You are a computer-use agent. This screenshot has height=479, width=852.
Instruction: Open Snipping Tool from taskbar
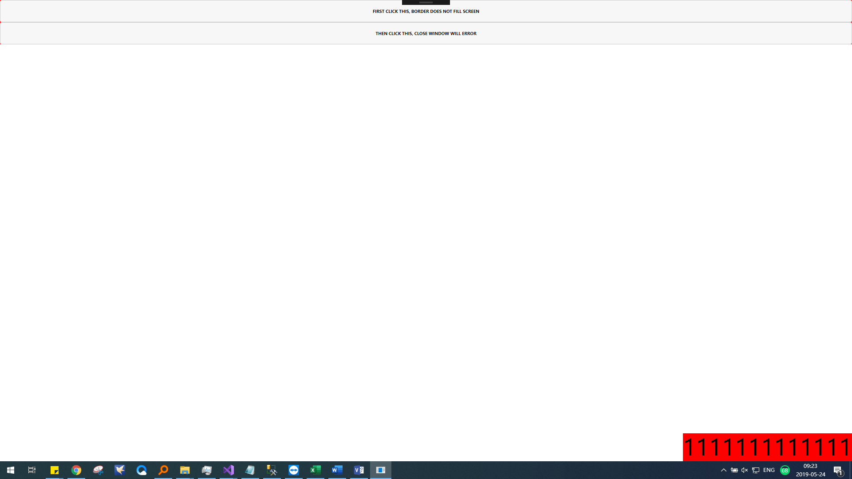tap(98, 470)
